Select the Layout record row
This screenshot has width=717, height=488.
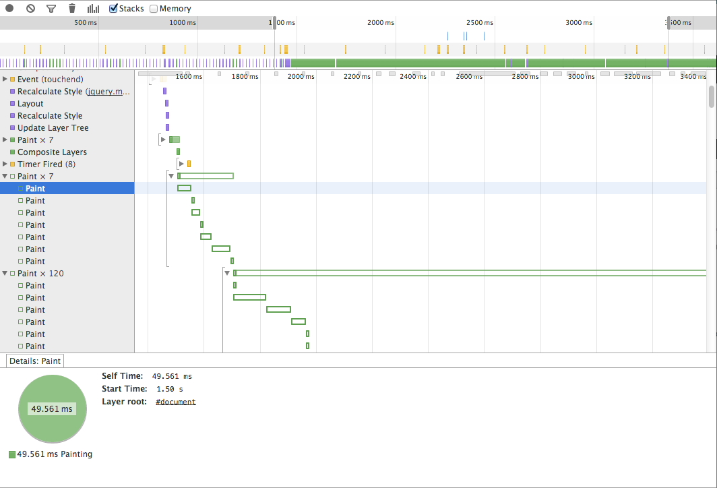[x=30, y=104]
